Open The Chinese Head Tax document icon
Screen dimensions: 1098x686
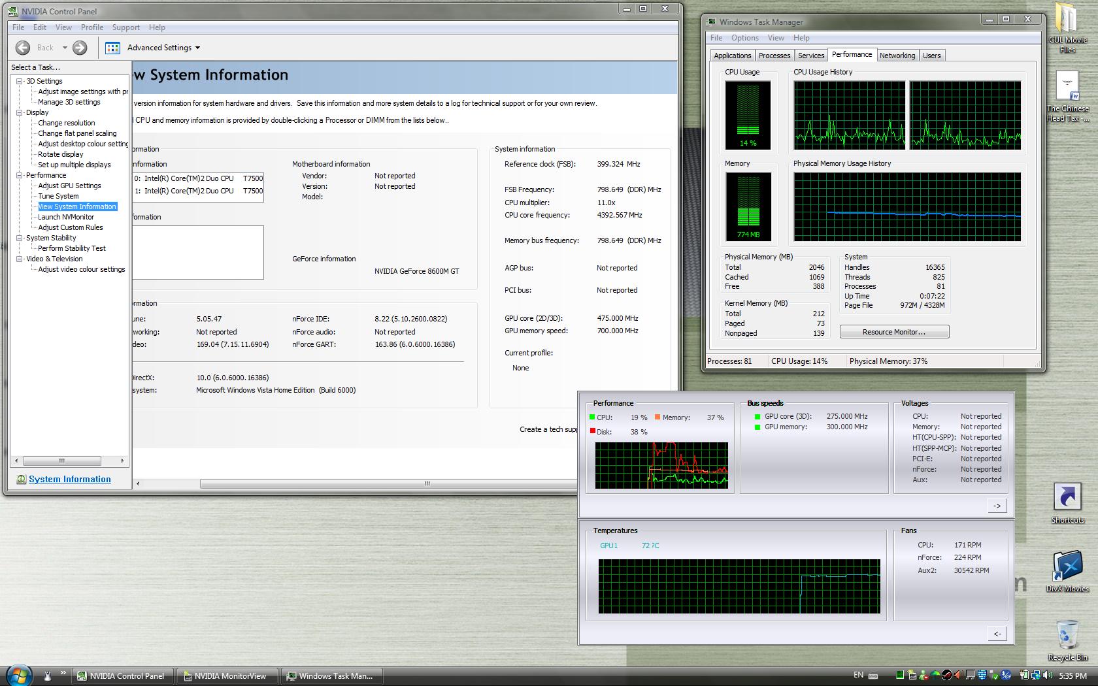[x=1067, y=96]
